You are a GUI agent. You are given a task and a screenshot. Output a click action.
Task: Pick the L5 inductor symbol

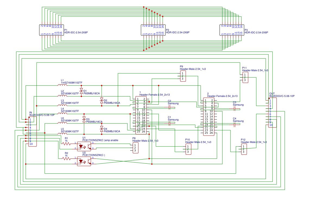point(62,134)
